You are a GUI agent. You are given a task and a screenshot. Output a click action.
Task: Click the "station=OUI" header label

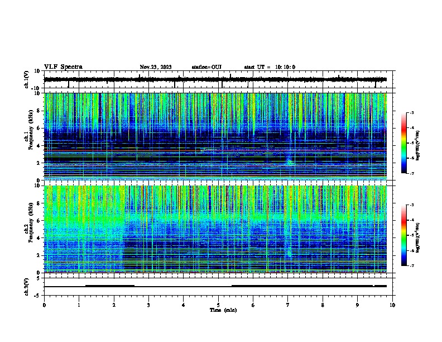206,67
